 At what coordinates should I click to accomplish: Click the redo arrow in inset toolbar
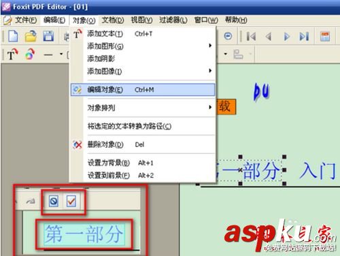[x=31, y=201]
